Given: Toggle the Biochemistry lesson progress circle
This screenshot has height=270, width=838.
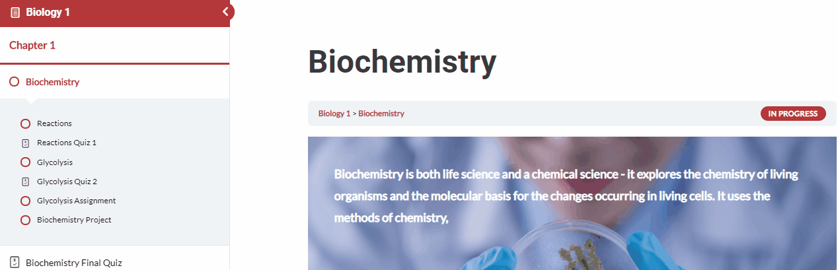Looking at the screenshot, I should coord(15,82).
